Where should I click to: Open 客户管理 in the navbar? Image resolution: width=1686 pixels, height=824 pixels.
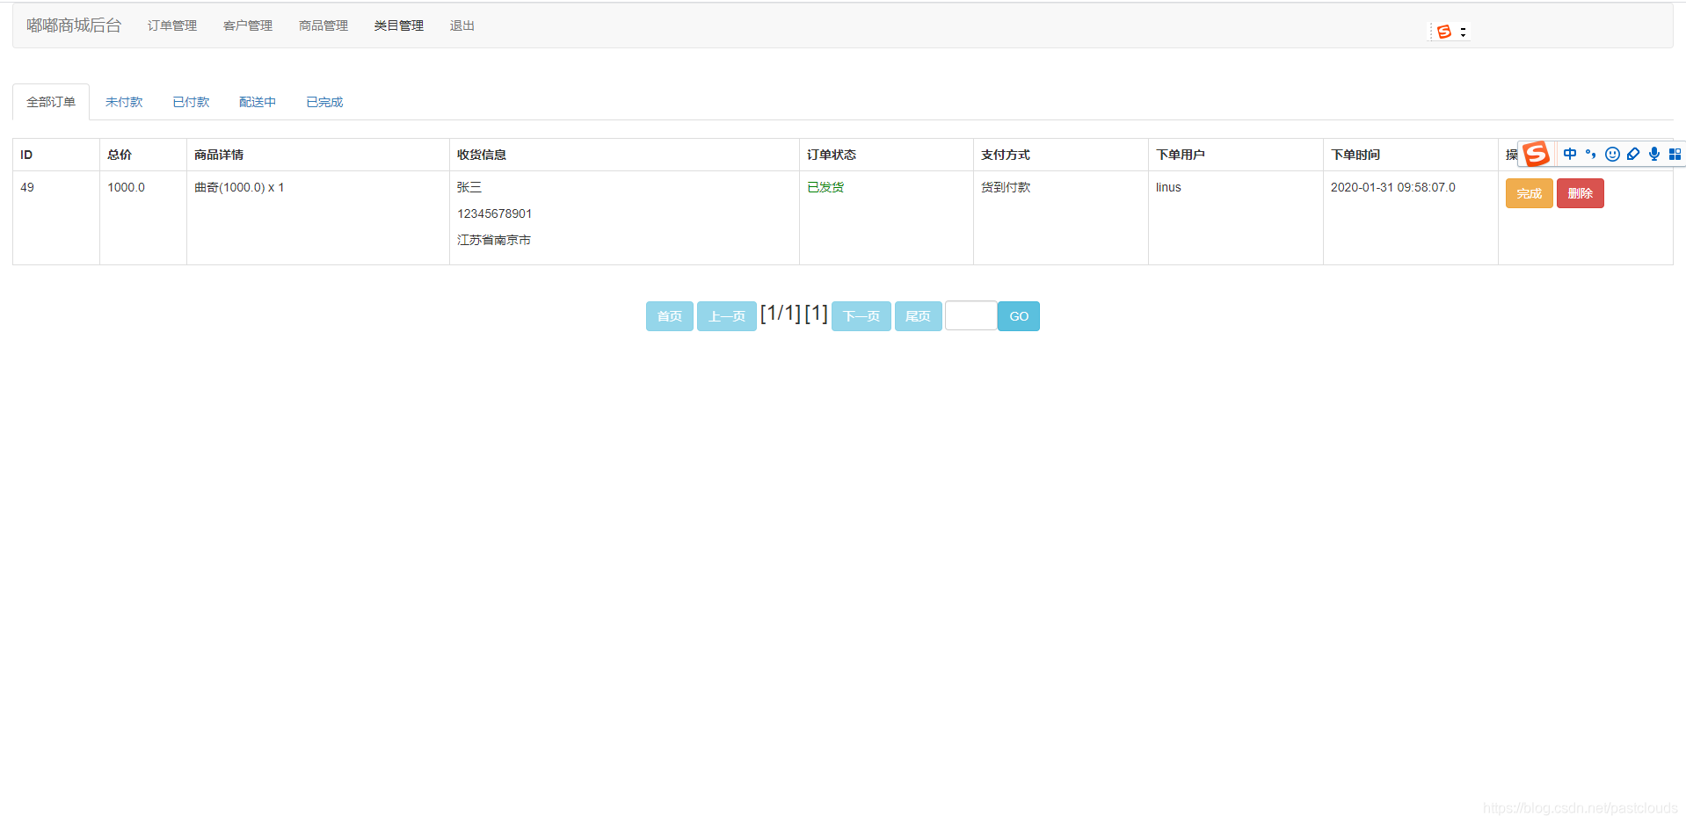coord(248,25)
